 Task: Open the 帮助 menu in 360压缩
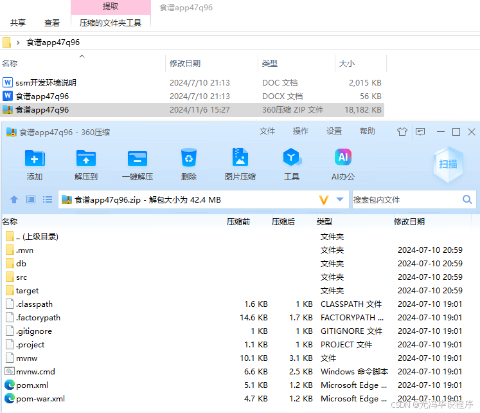pyautogui.click(x=368, y=131)
